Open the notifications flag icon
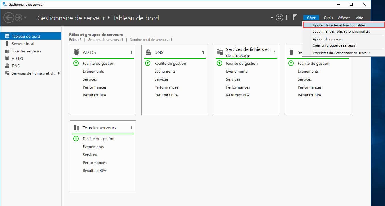Image resolution: width=385 pixels, height=206 pixels. [295, 17]
